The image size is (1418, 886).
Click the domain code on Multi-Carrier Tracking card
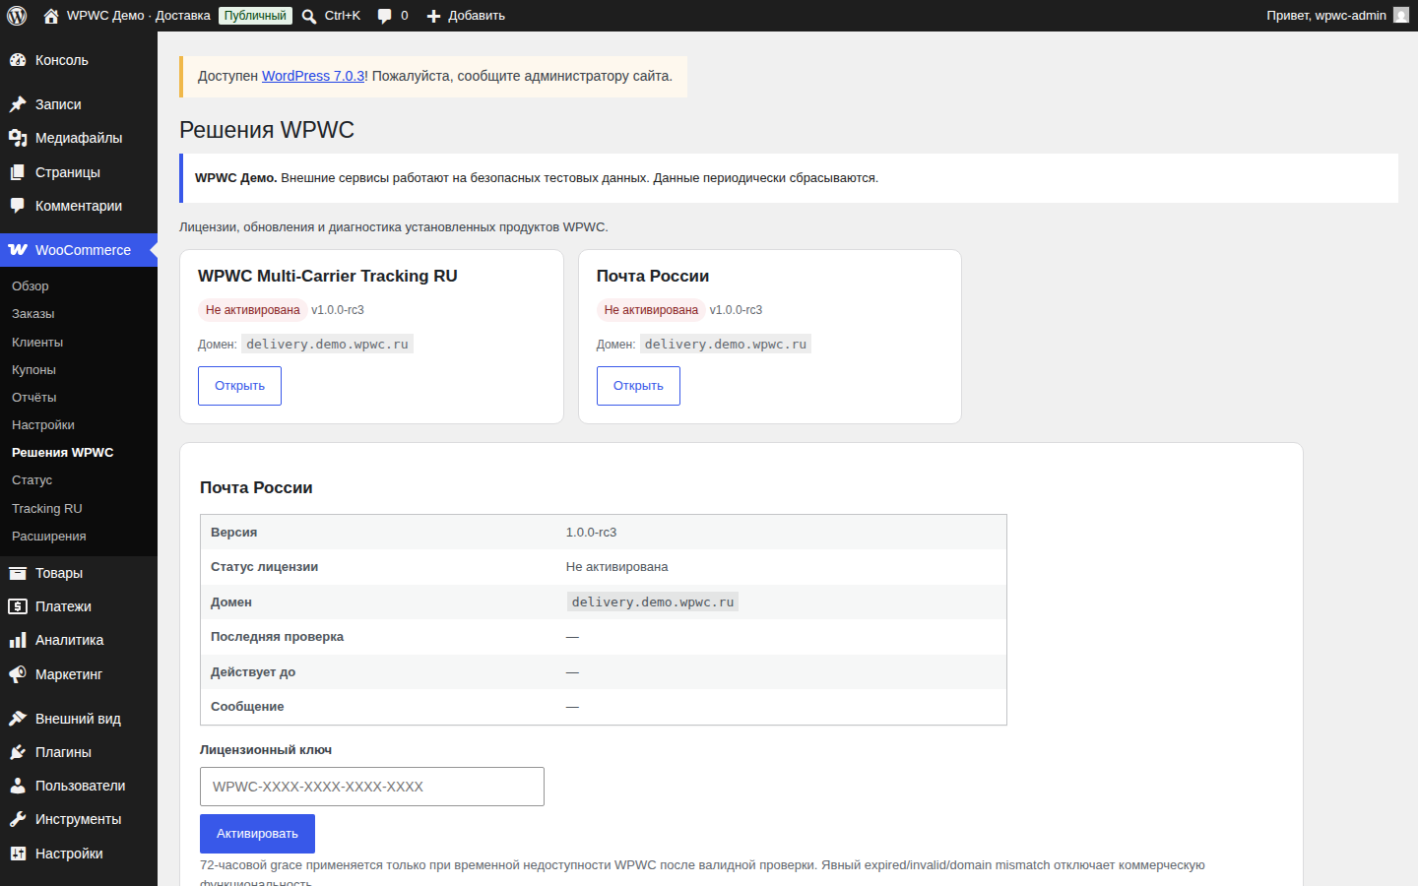(x=327, y=345)
